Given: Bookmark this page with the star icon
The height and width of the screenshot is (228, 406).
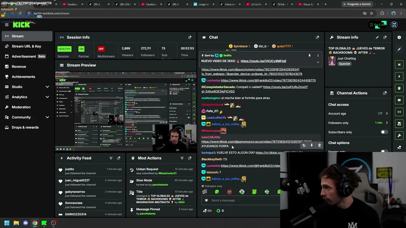Looking at the screenshot, I should point(371,13).
